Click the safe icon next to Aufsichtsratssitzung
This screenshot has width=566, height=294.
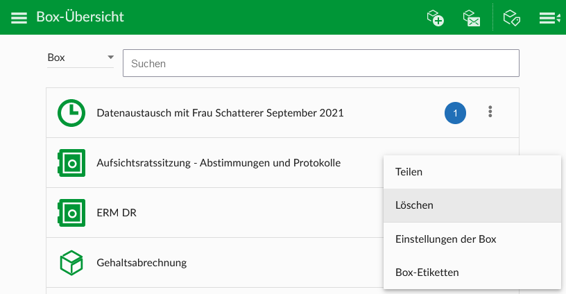(71, 163)
